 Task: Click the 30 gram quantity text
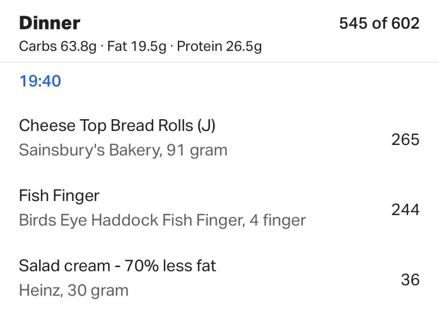click(x=98, y=290)
